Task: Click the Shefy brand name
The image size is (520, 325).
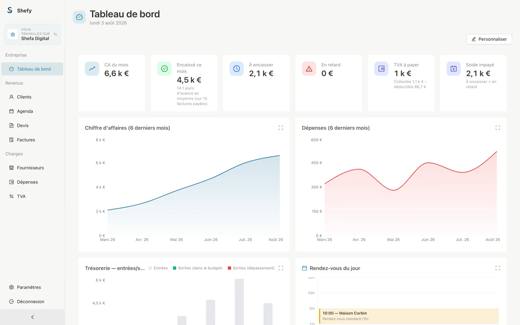Action: pyautogui.click(x=24, y=11)
